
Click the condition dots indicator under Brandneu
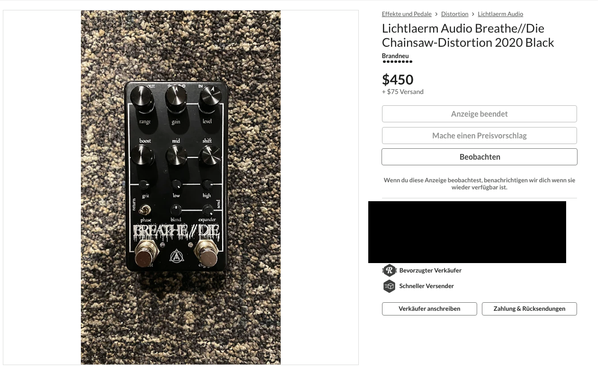tap(398, 61)
